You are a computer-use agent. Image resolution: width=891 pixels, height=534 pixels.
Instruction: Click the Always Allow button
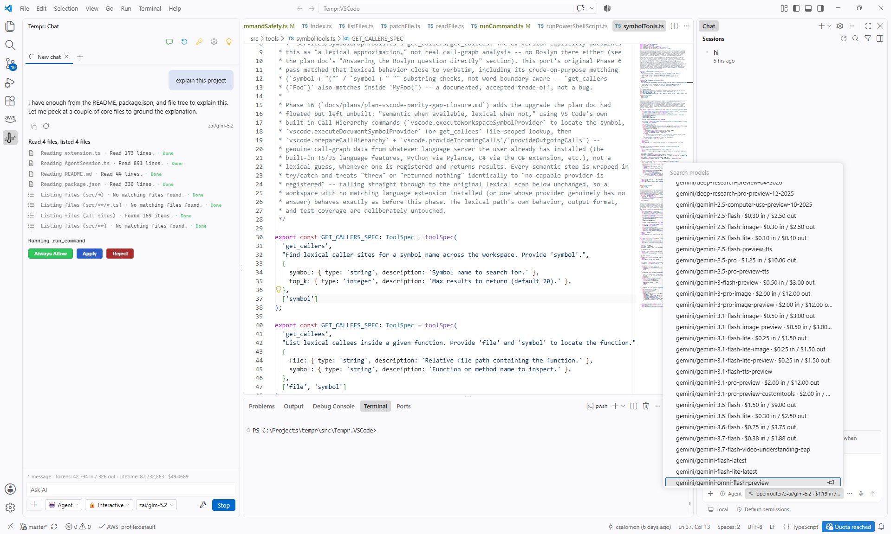click(x=51, y=254)
